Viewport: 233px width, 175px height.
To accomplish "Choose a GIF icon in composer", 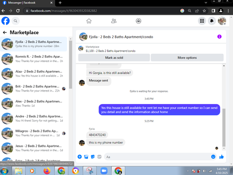I will (99, 157).
